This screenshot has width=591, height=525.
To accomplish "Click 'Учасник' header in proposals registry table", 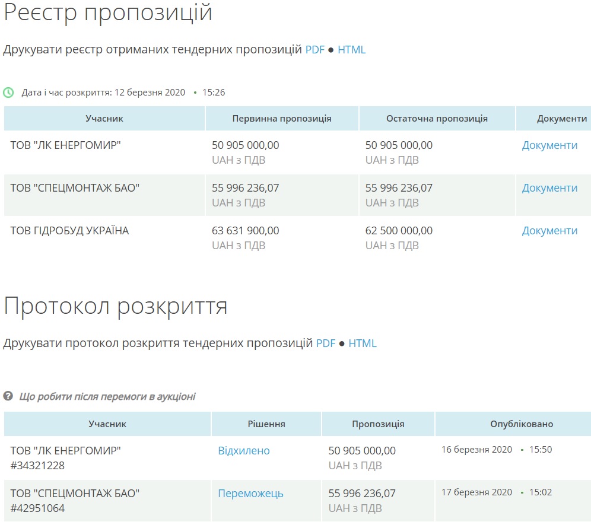I will tap(104, 118).
